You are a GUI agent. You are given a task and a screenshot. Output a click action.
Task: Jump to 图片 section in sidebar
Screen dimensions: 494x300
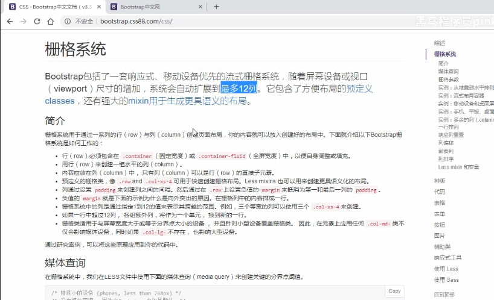pyautogui.click(x=440, y=236)
